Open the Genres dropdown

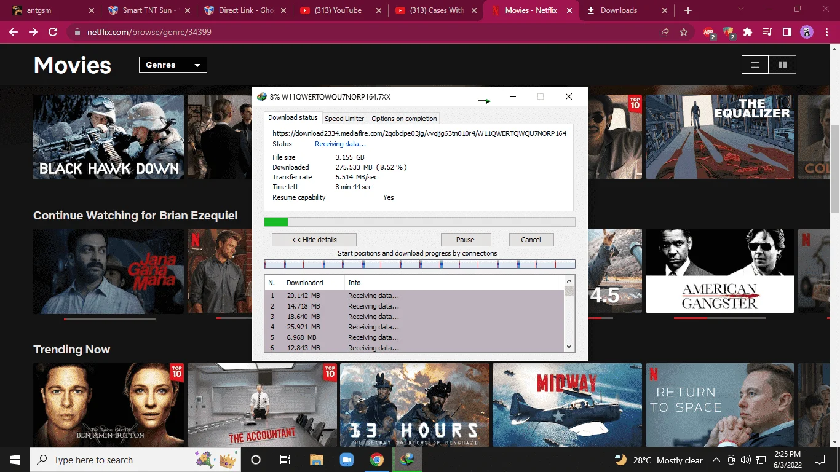173,65
